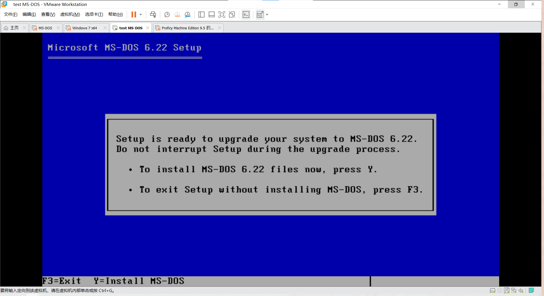Image resolution: width=544 pixels, height=296 pixels.
Task: Click the sound card status icon
Action: click(x=521, y=291)
